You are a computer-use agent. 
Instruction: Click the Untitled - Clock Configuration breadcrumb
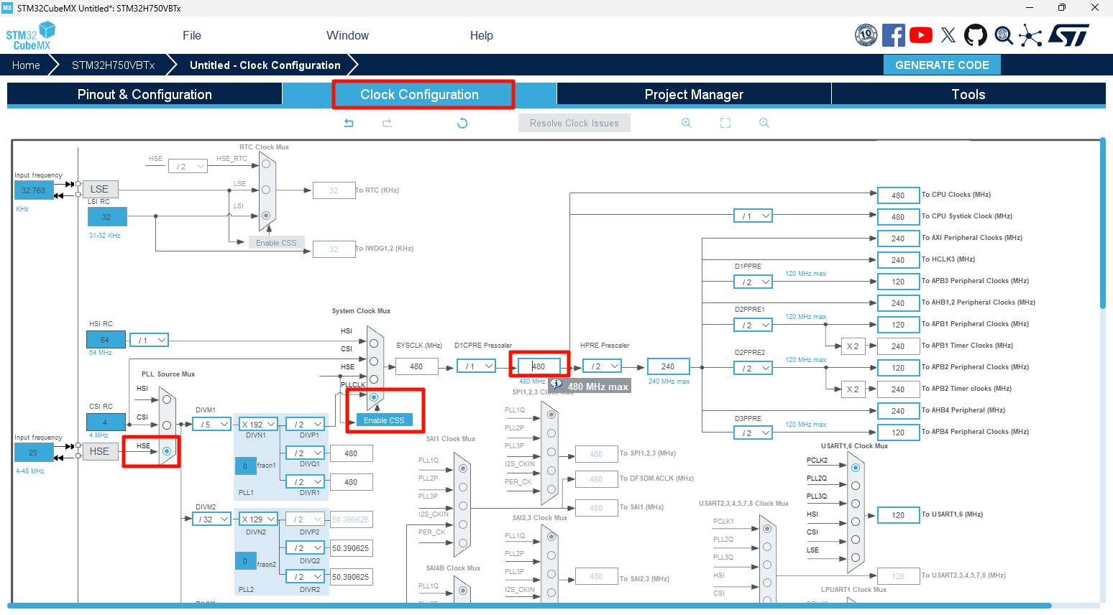point(265,65)
